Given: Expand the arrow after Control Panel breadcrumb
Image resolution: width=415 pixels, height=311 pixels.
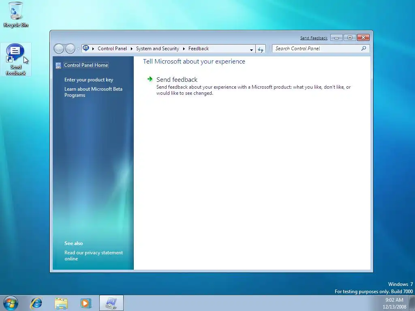Looking at the screenshot, I should click(x=132, y=49).
